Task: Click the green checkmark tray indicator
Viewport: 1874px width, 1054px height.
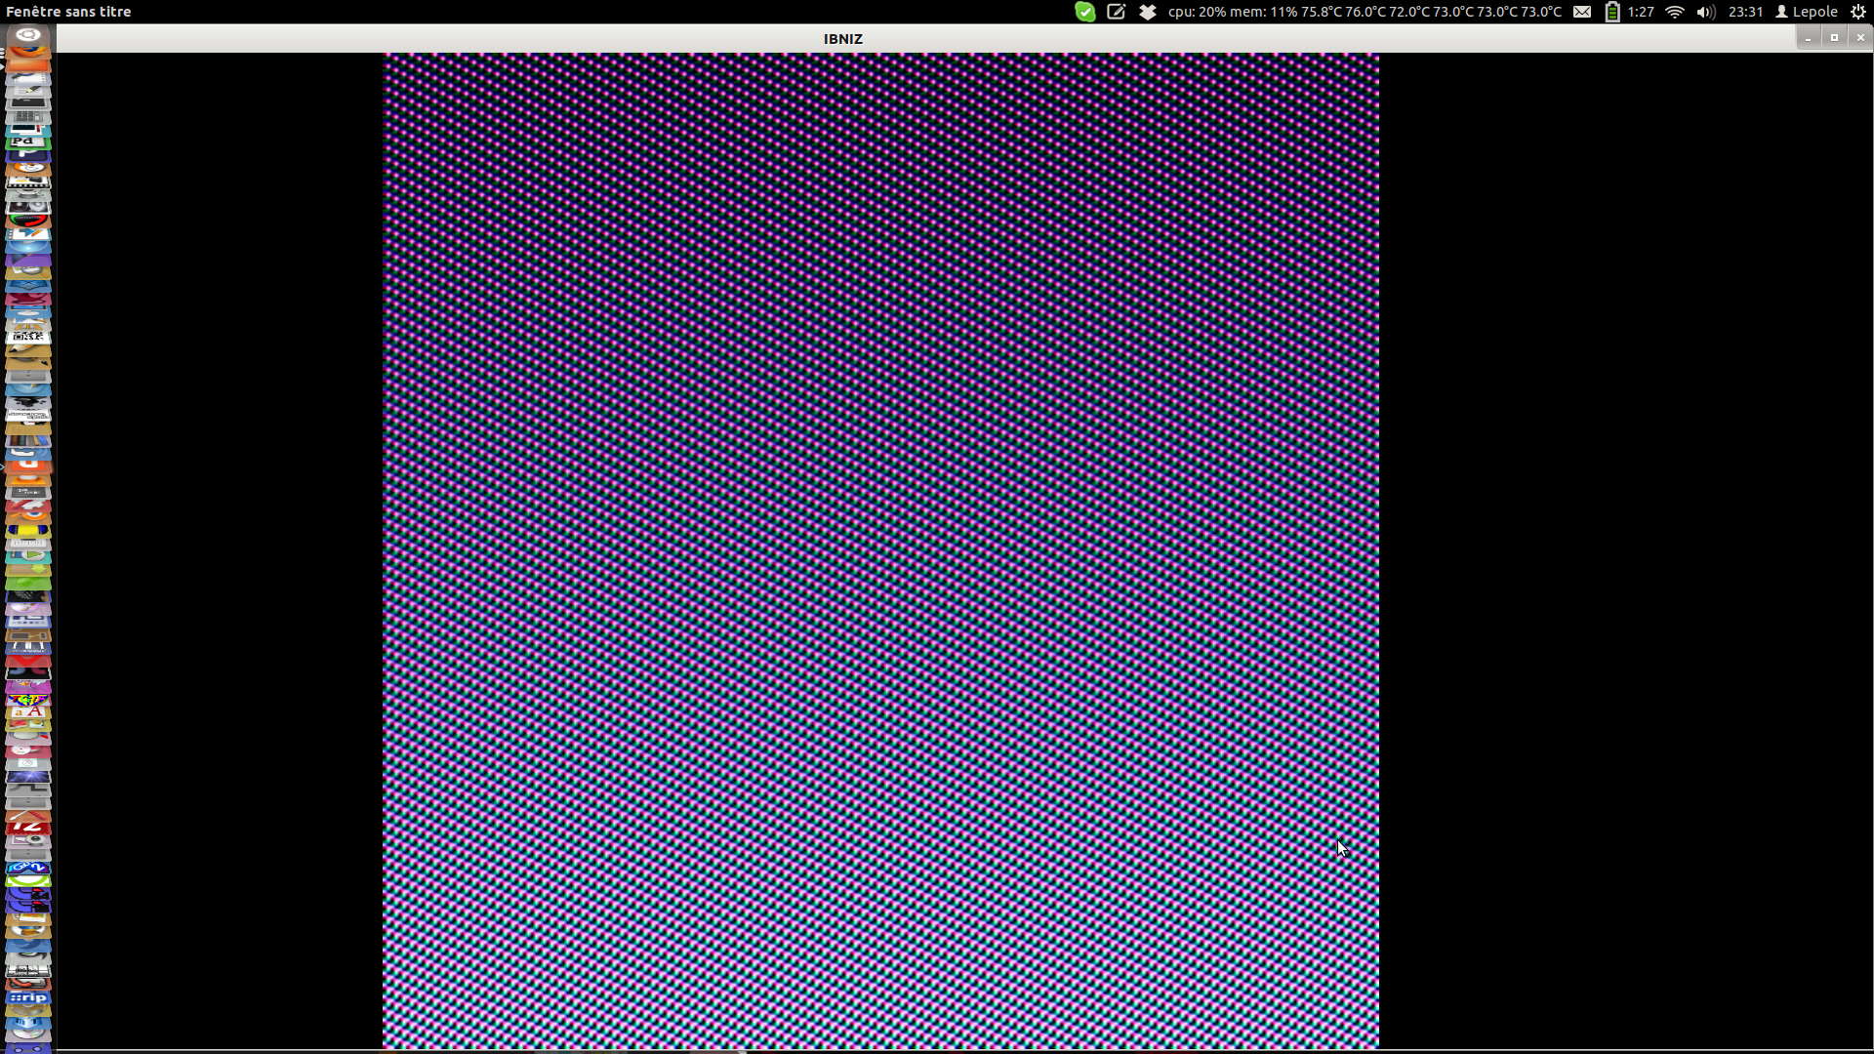Action: (x=1084, y=12)
